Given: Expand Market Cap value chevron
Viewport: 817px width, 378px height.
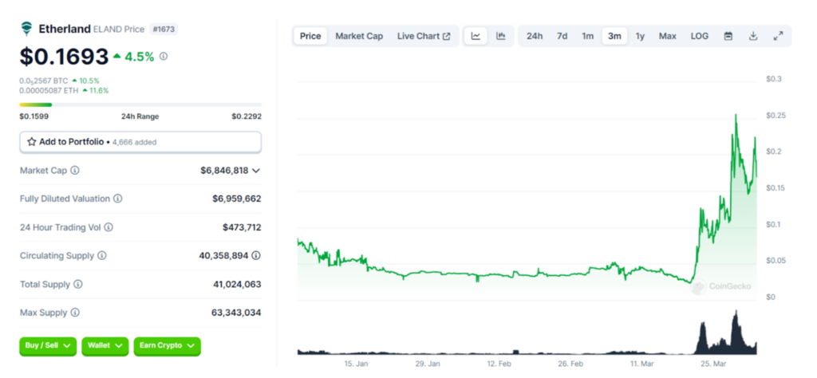Looking at the screenshot, I should tap(256, 170).
